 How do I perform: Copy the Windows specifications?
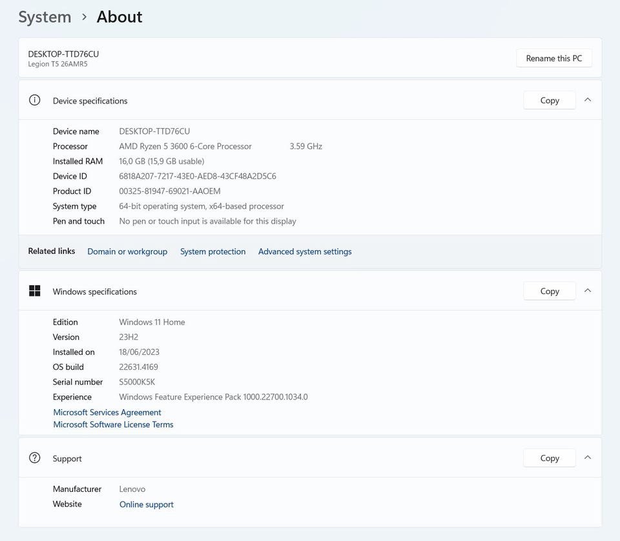point(549,291)
